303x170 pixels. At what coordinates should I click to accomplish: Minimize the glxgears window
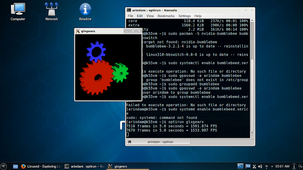pyautogui.click(x=127, y=31)
